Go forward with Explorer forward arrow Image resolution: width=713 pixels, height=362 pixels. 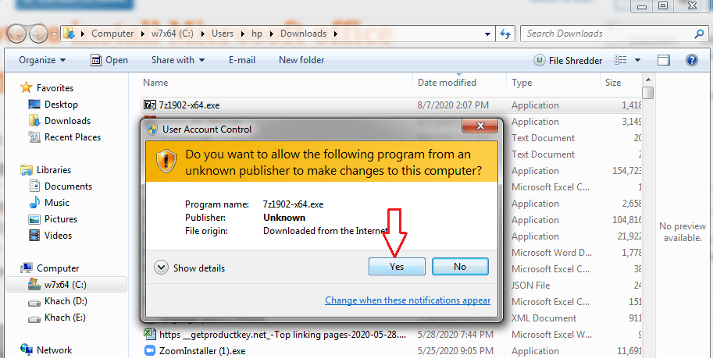pyautogui.click(x=38, y=34)
